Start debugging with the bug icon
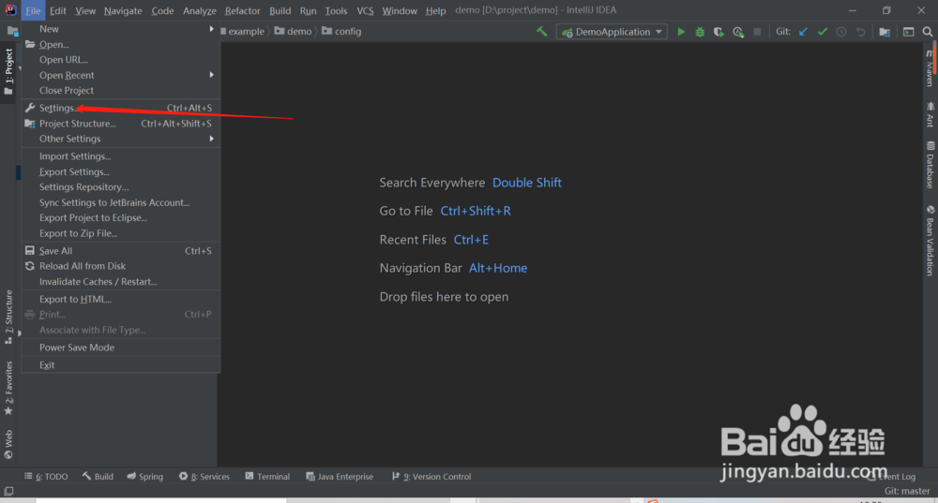Viewport: 938px width, 503px height. (x=700, y=32)
